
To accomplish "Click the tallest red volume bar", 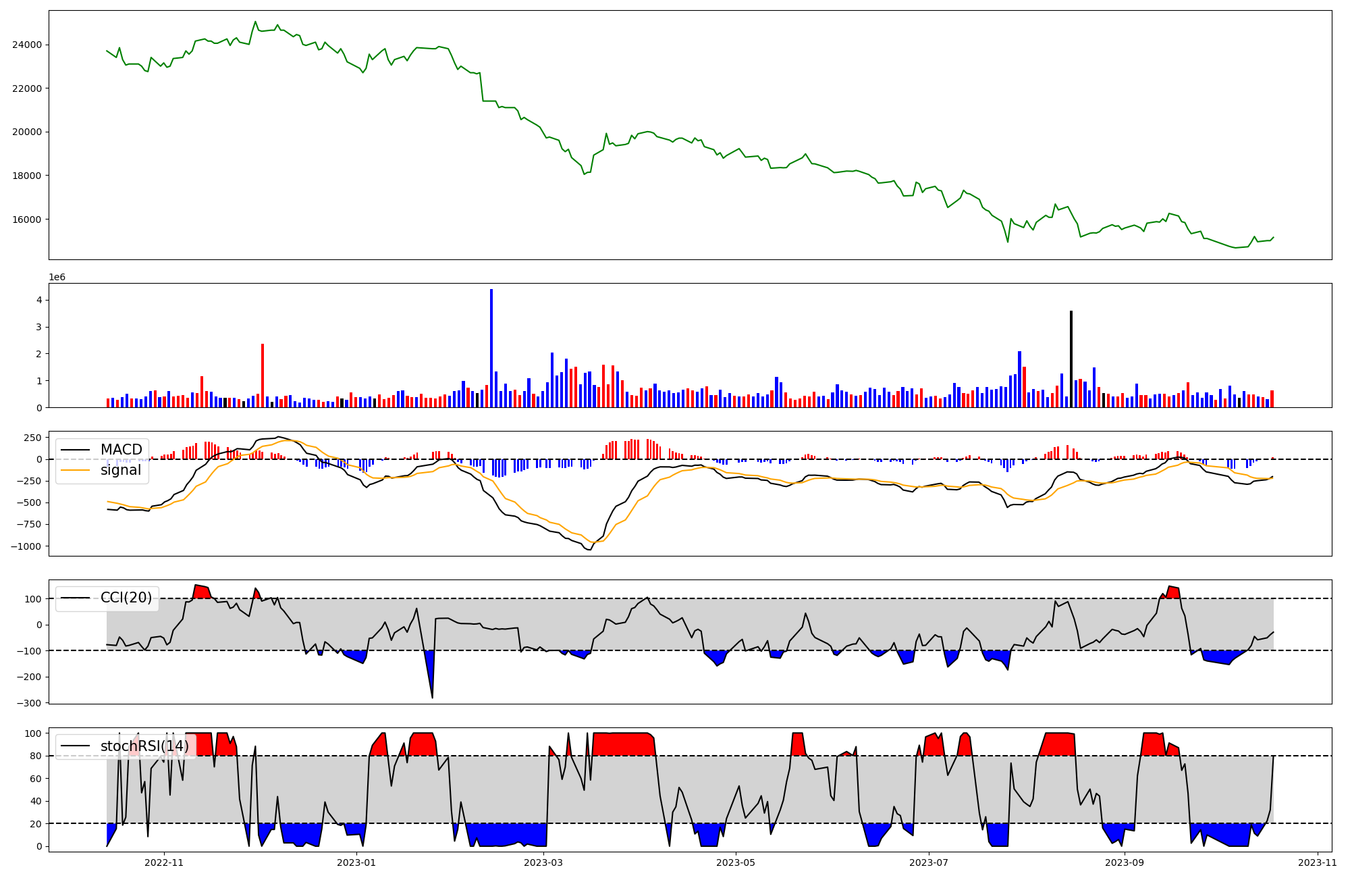I will tap(263, 375).
